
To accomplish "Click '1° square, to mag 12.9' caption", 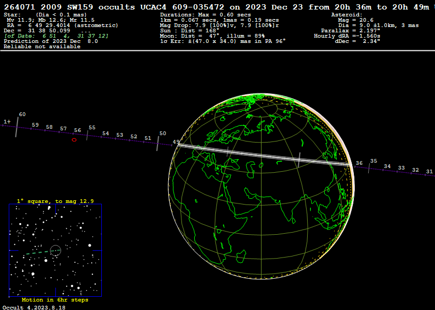I will click(55, 201).
